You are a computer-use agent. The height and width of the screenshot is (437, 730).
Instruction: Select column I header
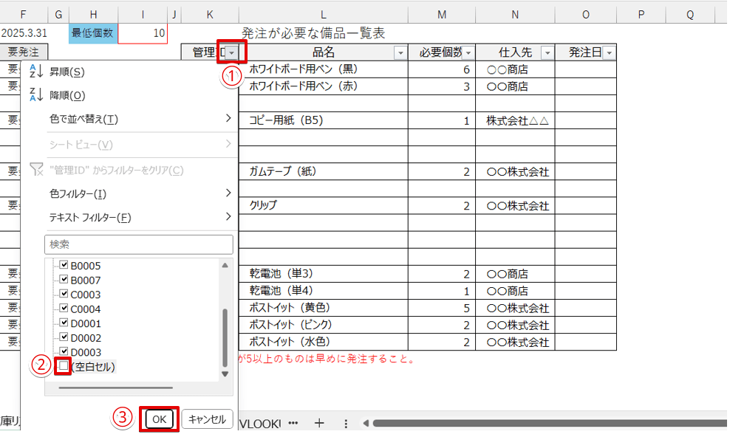[143, 15]
